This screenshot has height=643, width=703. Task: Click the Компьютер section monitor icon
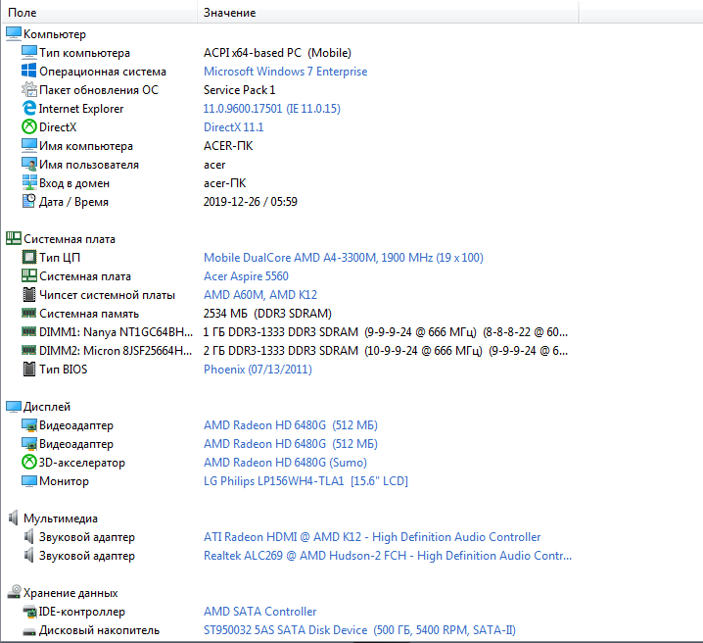click(14, 33)
